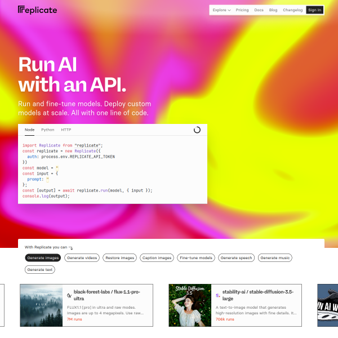Select the Caption images pill
The height and width of the screenshot is (338, 338).
tap(157, 258)
